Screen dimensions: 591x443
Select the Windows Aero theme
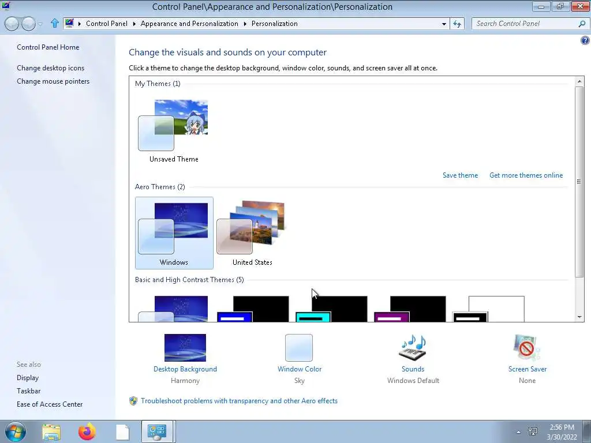[174, 233]
